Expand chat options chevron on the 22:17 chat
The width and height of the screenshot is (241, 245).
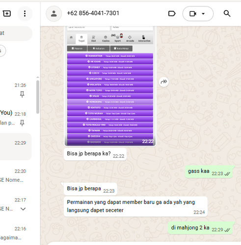click(x=23, y=209)
